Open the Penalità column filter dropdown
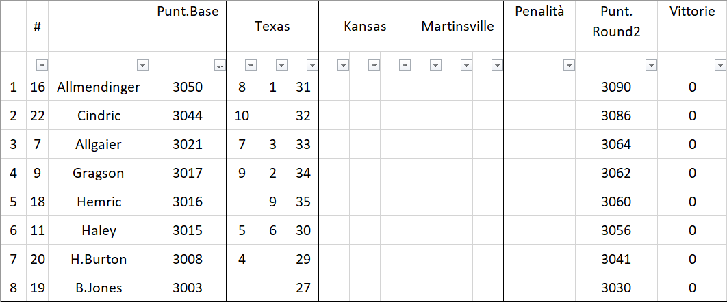The height and width of the screenshot is (302, 727). (568, 65)
